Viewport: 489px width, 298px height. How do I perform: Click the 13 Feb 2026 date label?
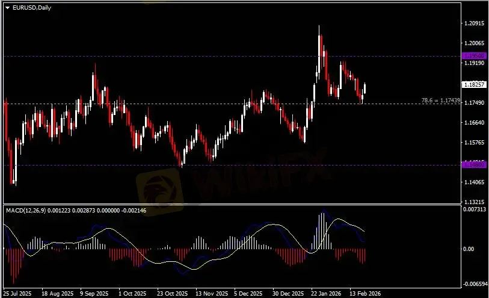365,294
